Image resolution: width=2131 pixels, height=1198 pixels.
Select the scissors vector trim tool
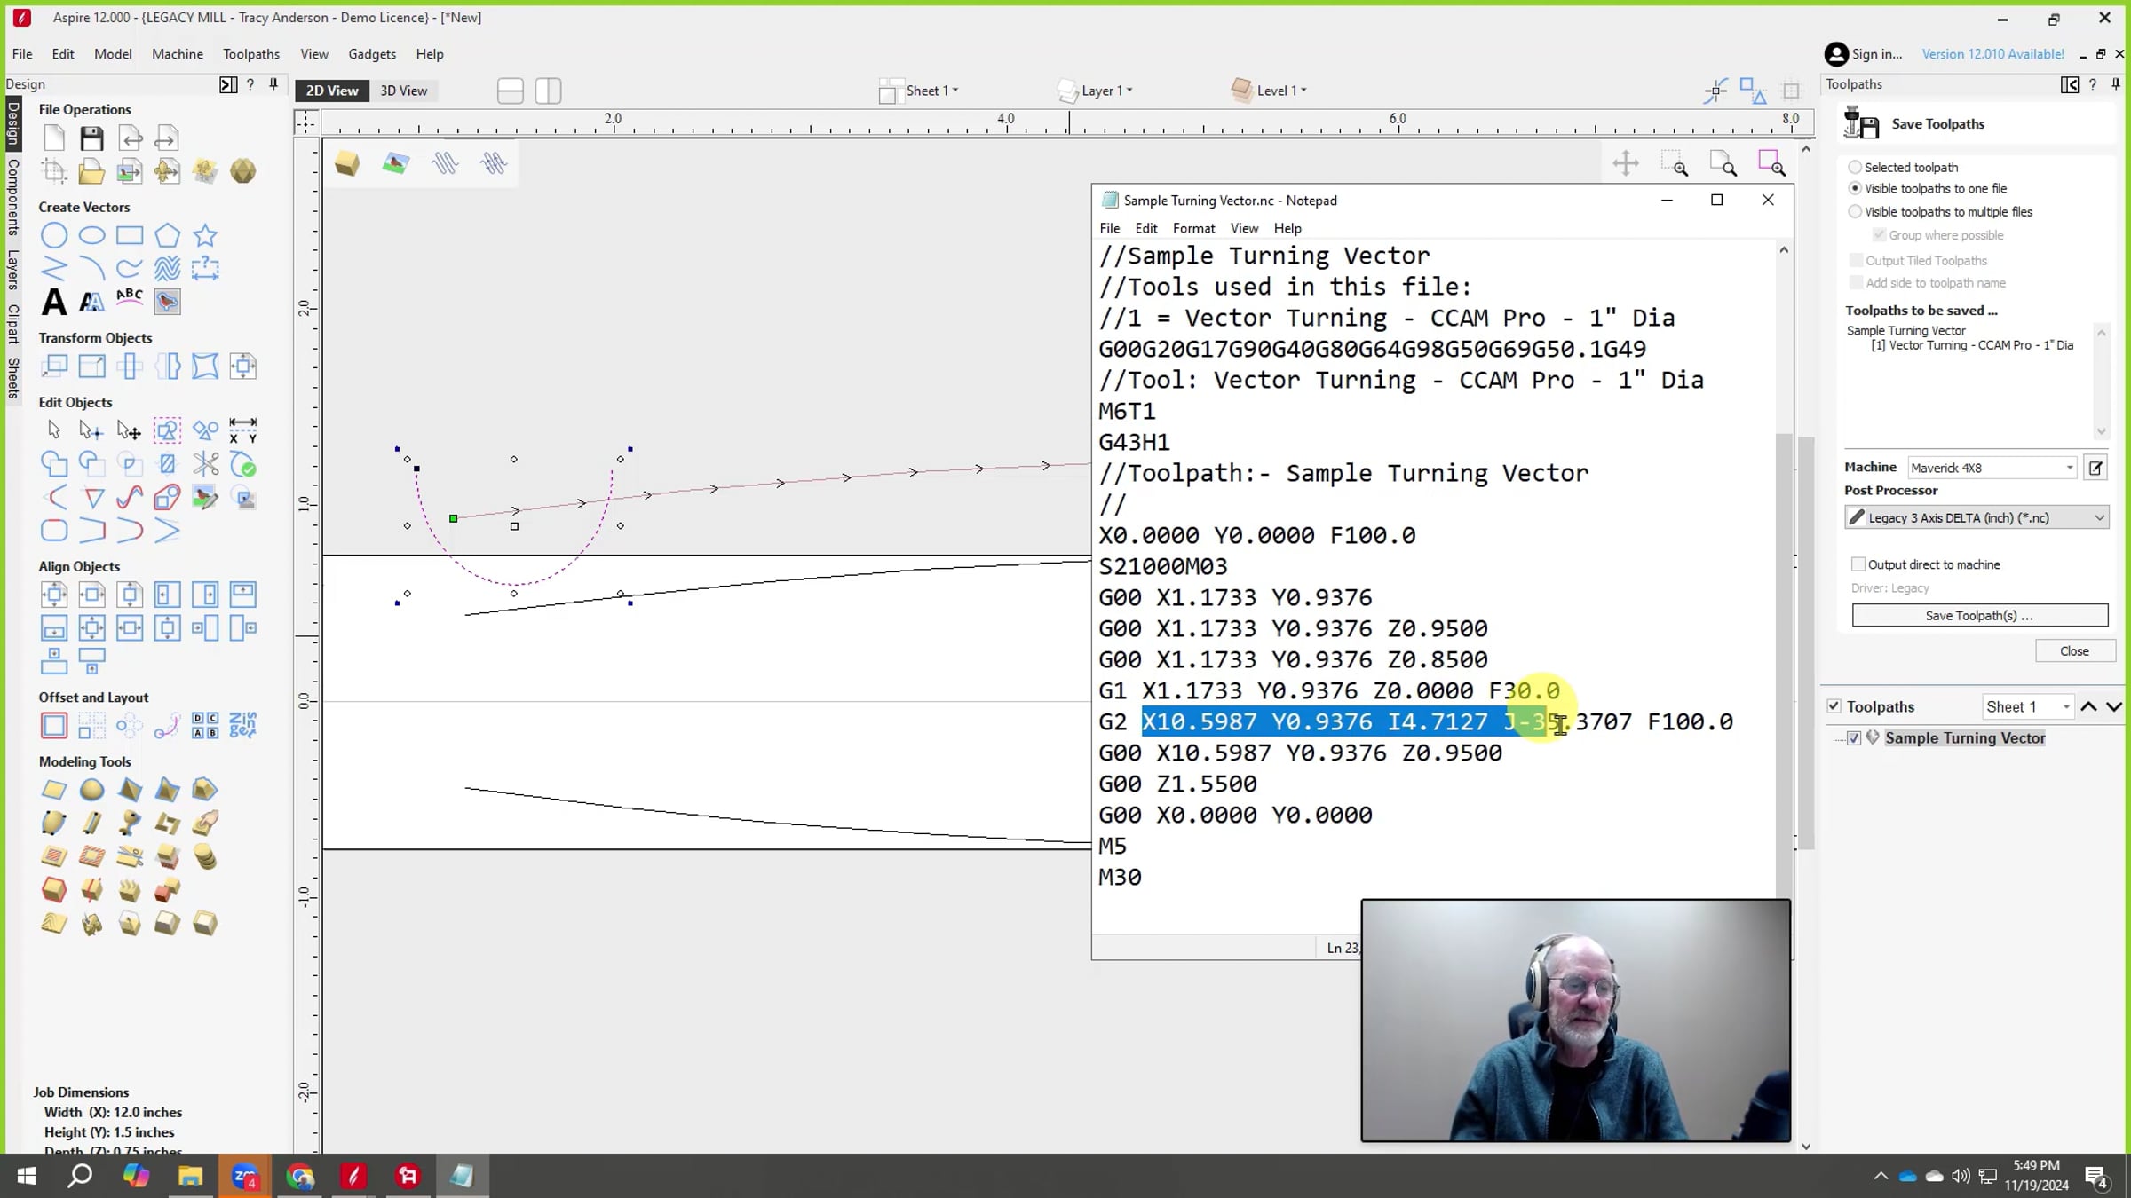coord(205,463)
